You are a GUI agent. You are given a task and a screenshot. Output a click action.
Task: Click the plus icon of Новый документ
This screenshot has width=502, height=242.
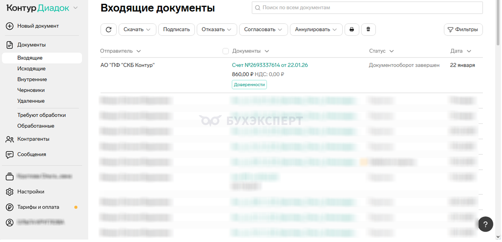[10, 26]
